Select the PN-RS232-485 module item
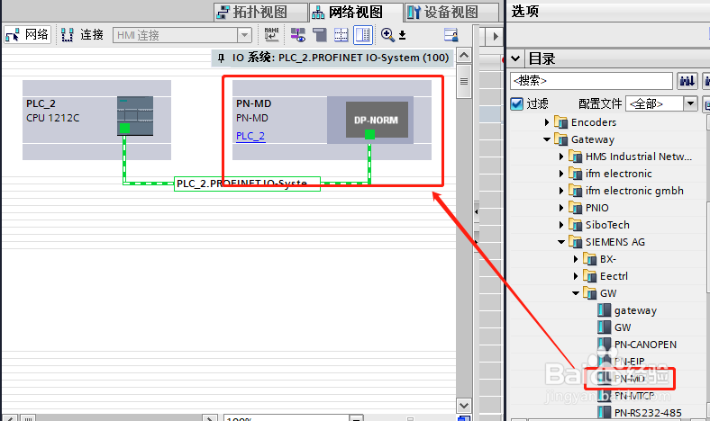 (648, 413)
